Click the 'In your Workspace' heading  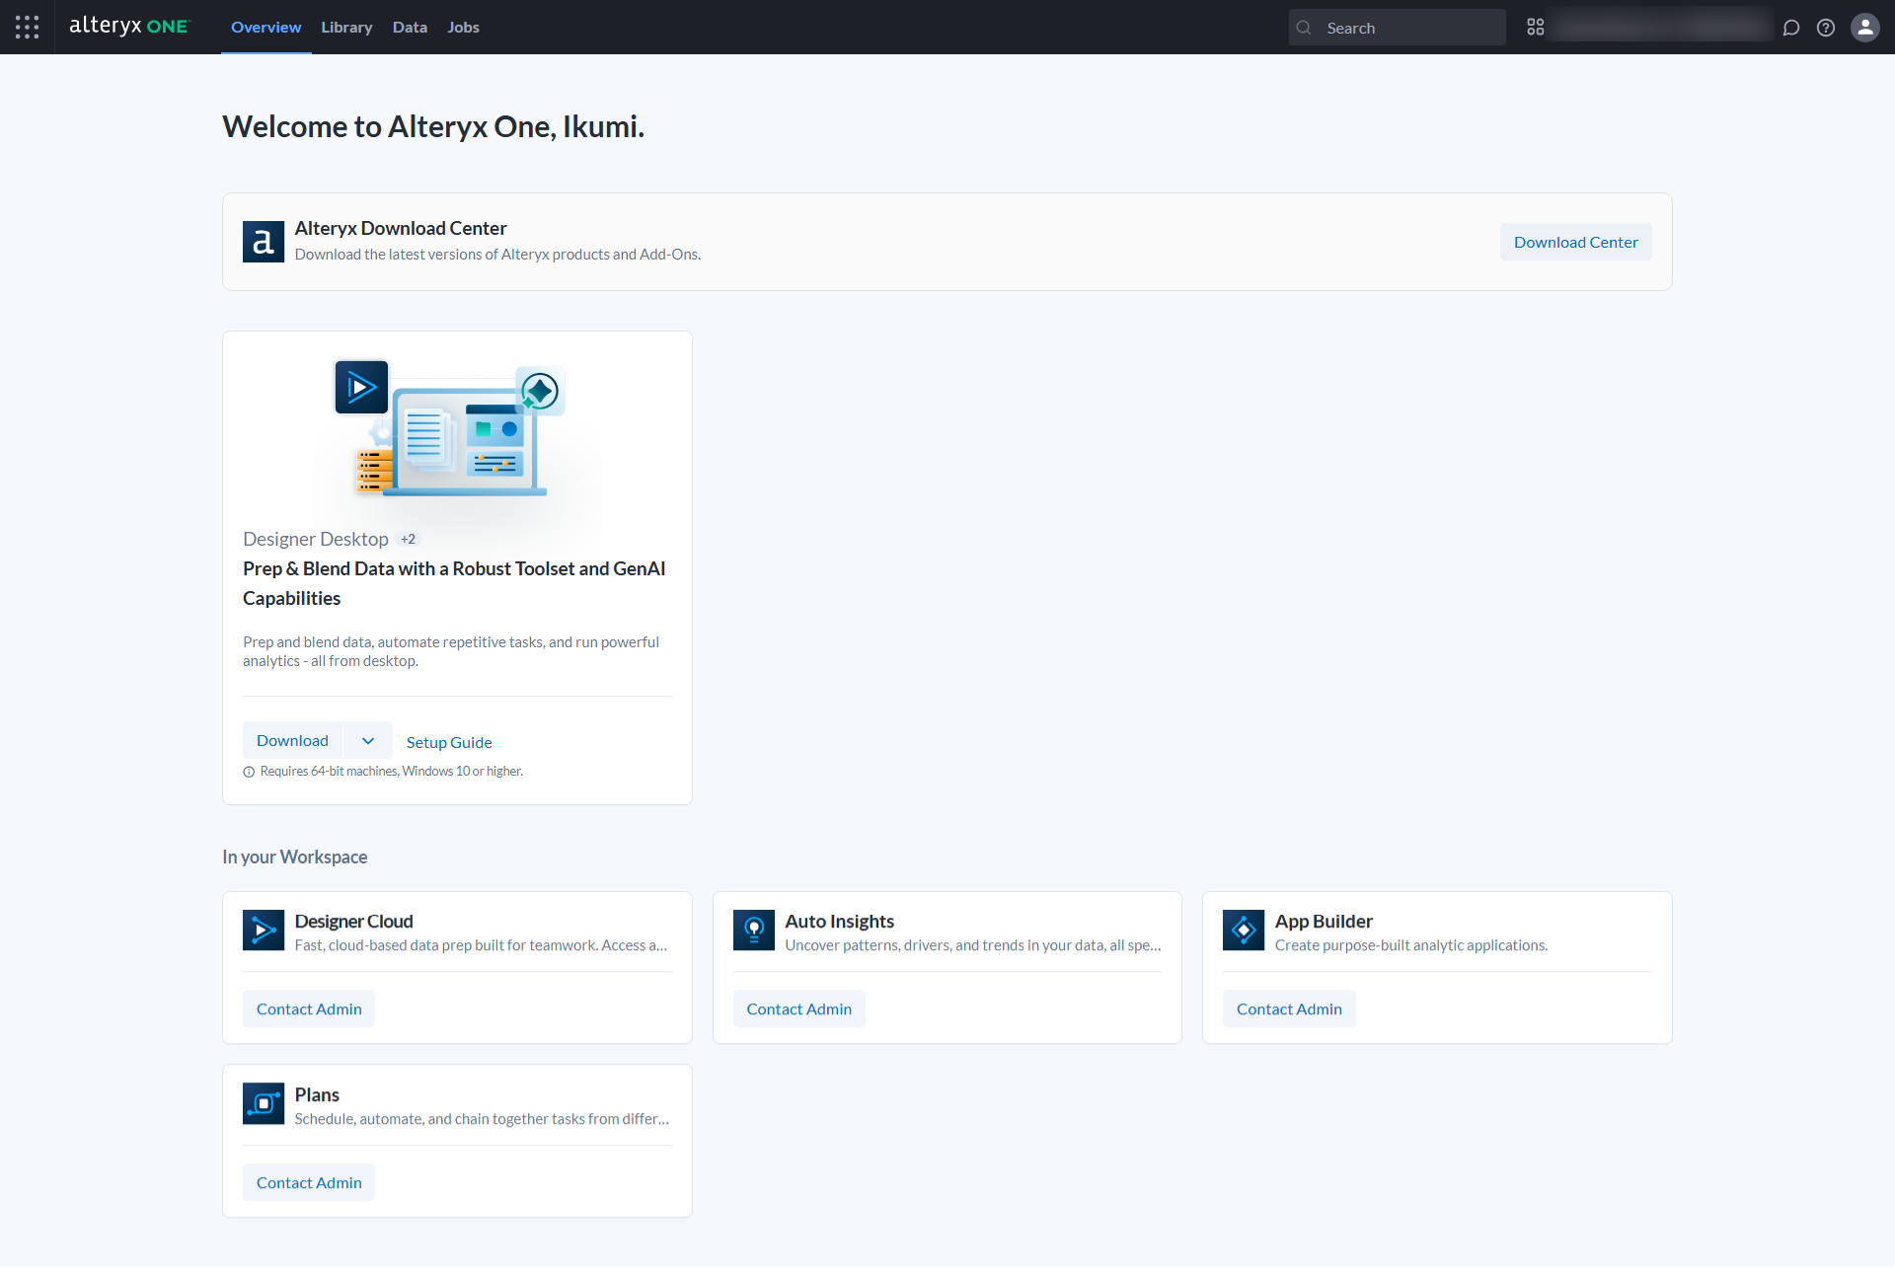point(294,858)
